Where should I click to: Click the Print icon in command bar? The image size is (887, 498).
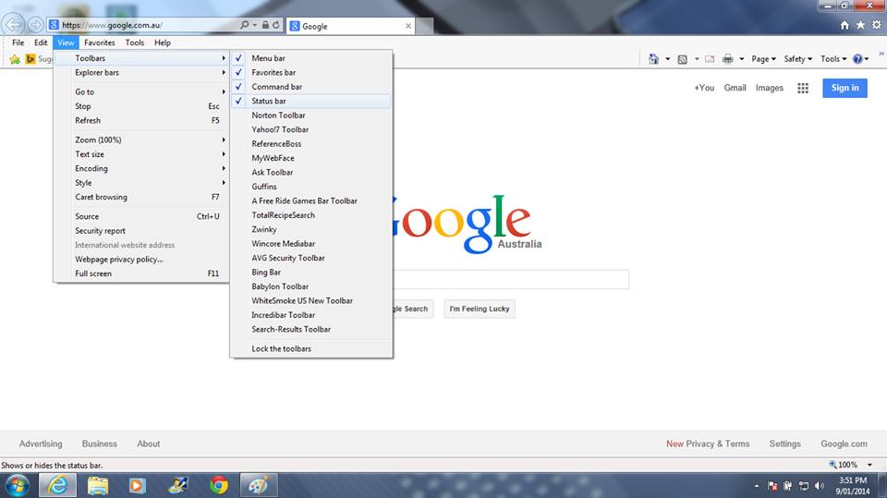point(728,59)
